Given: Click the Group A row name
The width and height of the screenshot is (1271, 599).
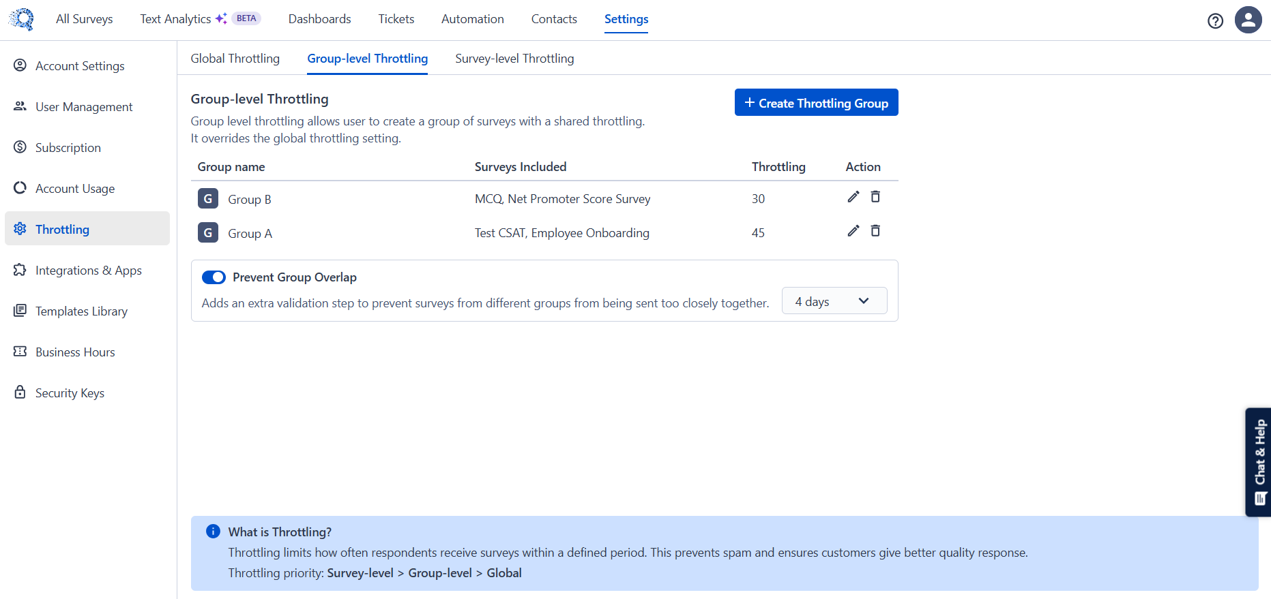Looking at the screenshot, I should pos(250,234).
